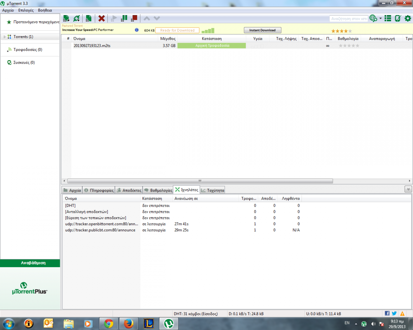Open the Αποδέκτες tab
Screen dimensions: 413x330
(129, 190)
